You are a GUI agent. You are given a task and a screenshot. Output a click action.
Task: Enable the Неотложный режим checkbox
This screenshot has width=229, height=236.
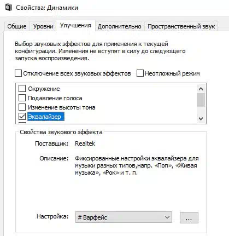140,73
